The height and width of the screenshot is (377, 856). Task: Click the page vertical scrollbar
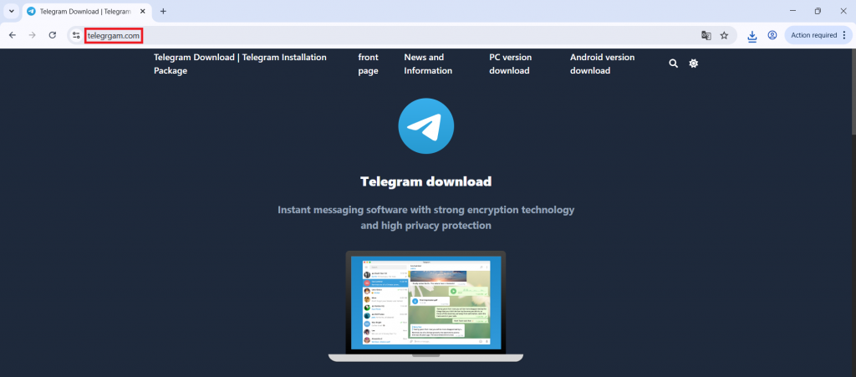(x=853, y=91)
